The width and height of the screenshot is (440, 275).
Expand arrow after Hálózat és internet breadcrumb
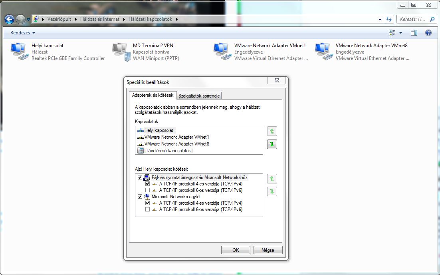(124, 19)
